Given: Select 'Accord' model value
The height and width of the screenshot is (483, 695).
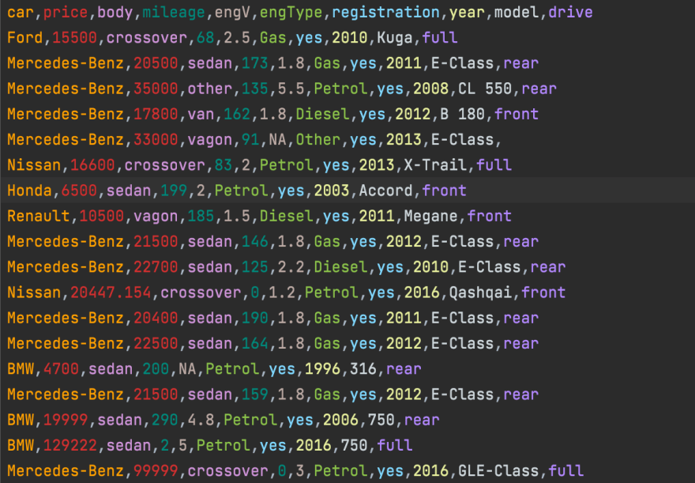Looking at the screenshot, I should [385, 191].
